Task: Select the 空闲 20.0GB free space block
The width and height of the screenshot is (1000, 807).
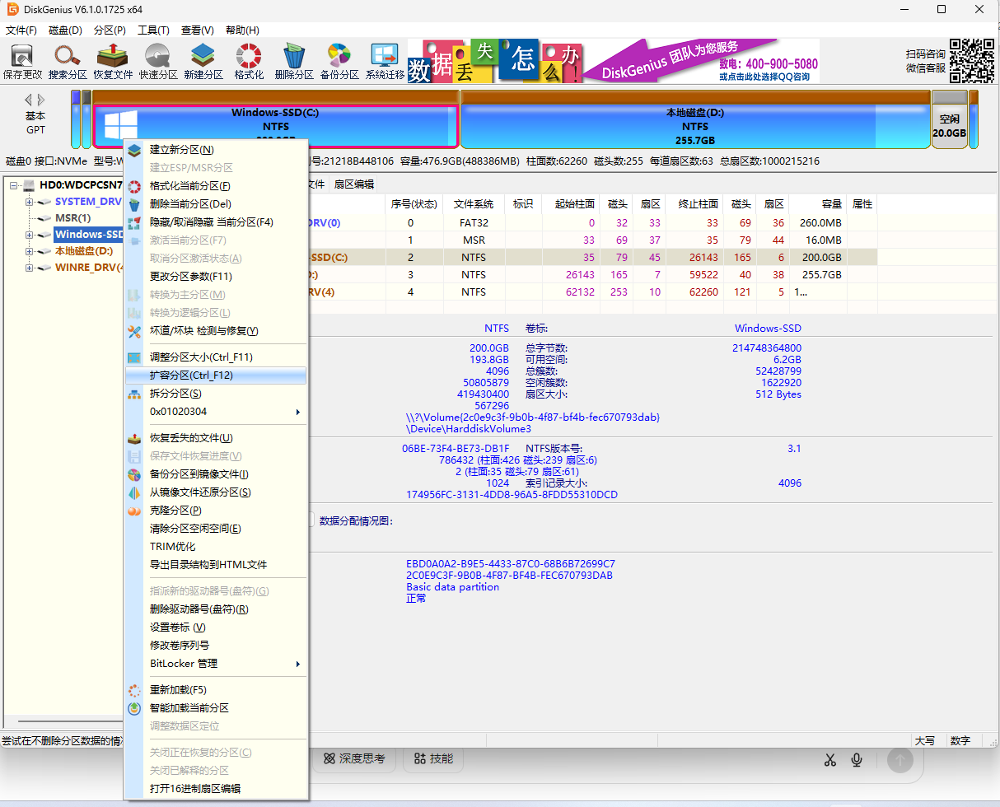Action: pos(949,126)
